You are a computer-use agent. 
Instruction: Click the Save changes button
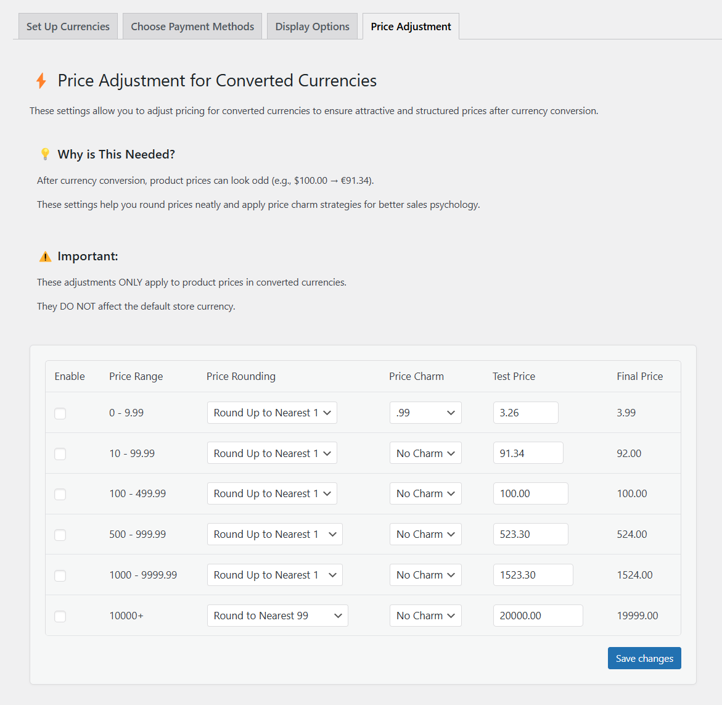[644, 658]
